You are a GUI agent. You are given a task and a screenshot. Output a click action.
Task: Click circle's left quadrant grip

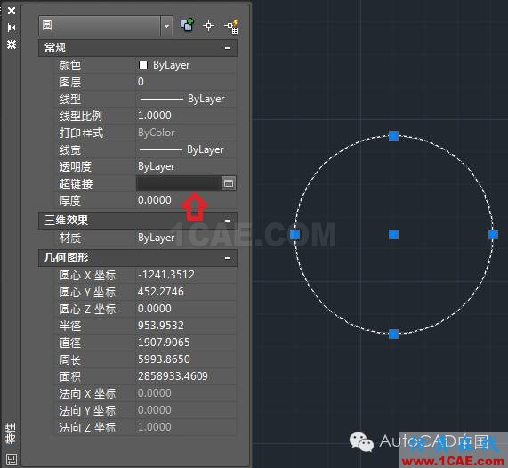[x=294, y=234]
